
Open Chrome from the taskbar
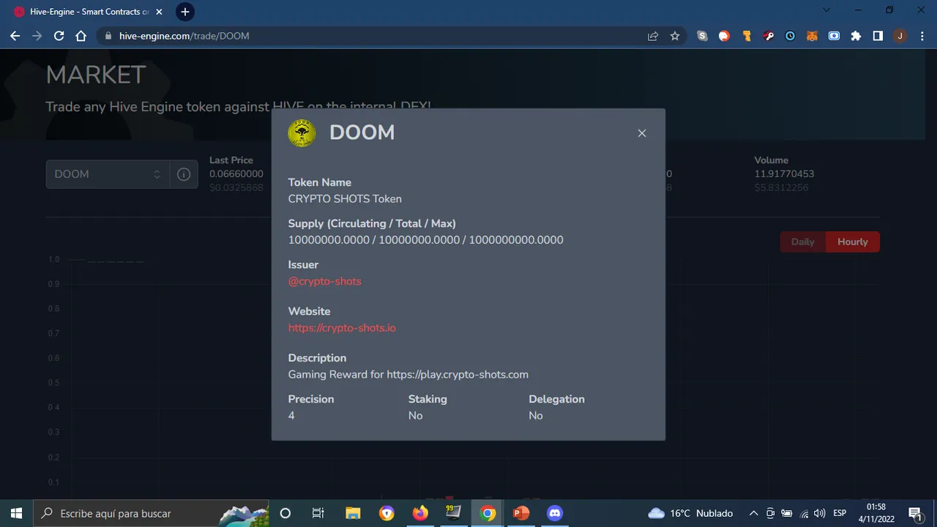tap(488, 513)
